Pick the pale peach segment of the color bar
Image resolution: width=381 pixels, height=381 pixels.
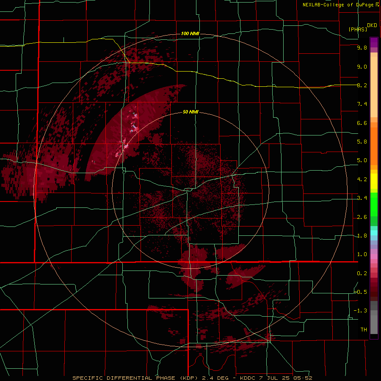point(374,87)
